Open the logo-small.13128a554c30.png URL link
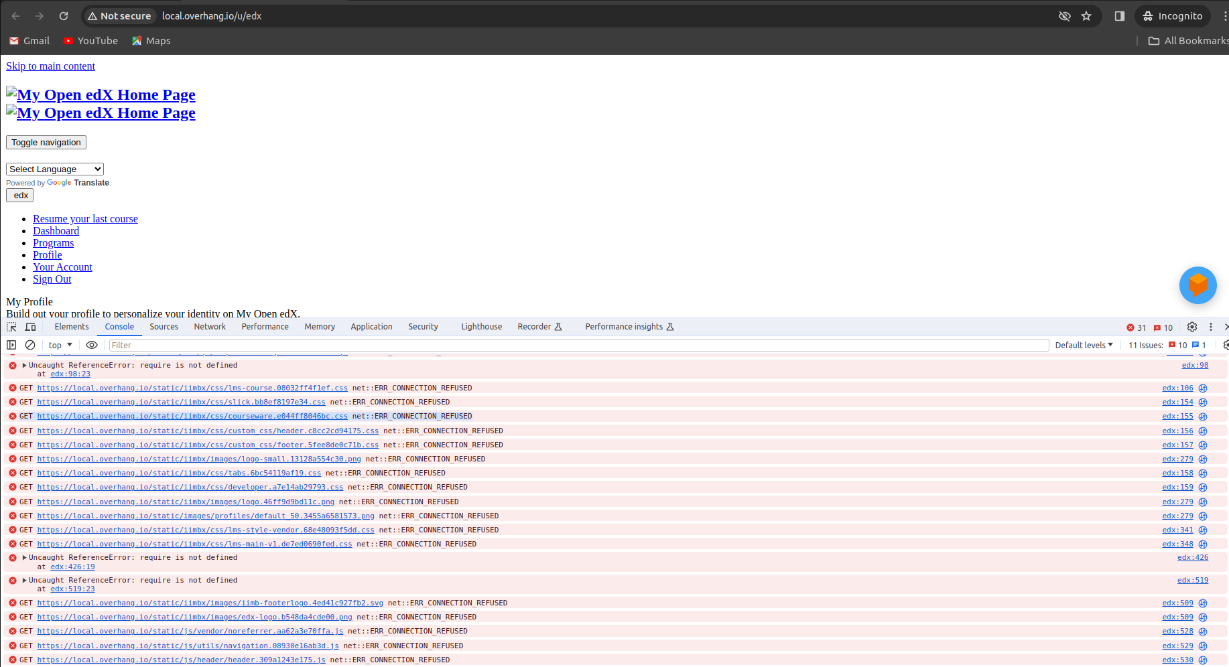The image size is (1229, 667). click(199, 459)
